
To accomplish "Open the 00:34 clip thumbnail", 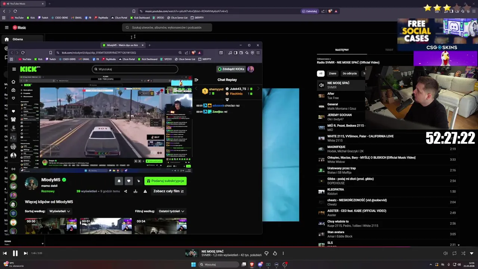I will coord(161,226).
